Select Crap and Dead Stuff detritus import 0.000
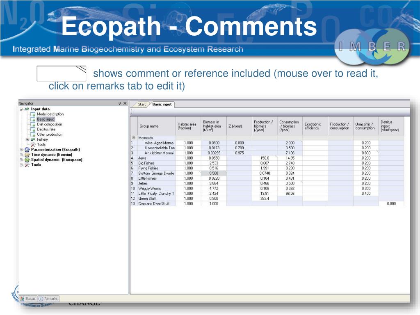The width and height of the screenshot is (420, 315). tap(391, 203)
